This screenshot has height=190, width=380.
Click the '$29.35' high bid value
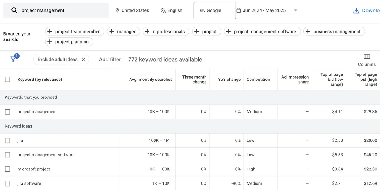(x=370, y=112)
